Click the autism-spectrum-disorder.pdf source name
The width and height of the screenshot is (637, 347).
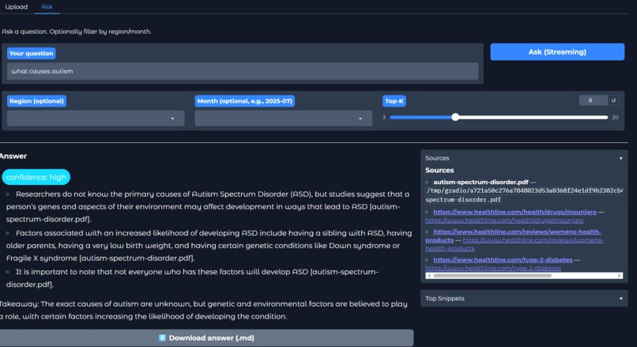point(481,182)
